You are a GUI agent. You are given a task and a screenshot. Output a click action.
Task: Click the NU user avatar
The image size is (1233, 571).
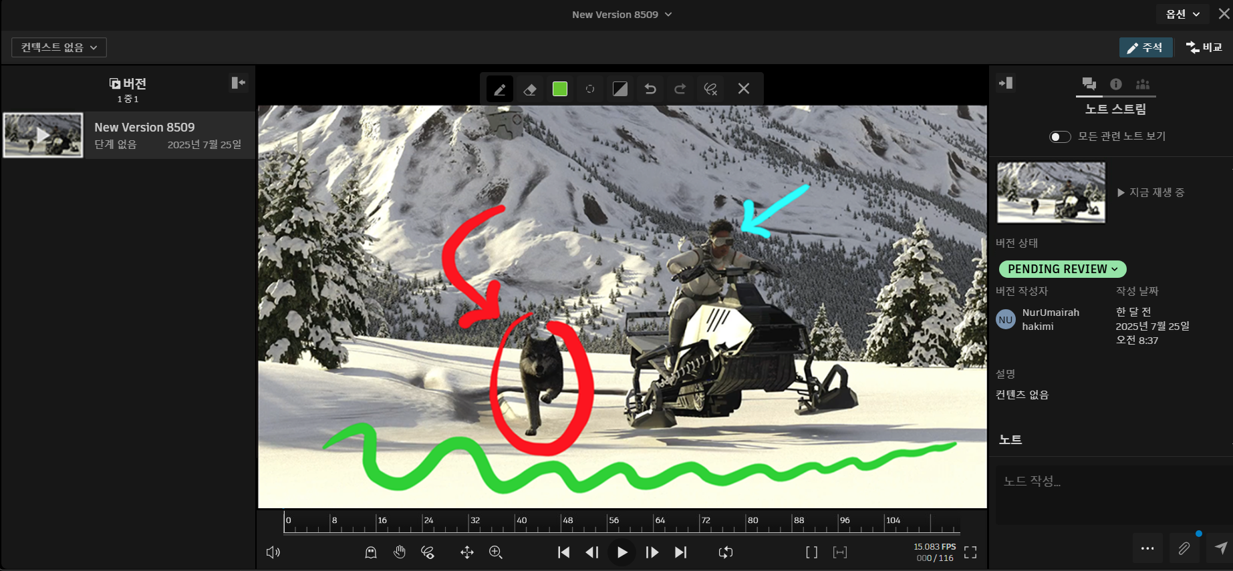click(1006, 320)
